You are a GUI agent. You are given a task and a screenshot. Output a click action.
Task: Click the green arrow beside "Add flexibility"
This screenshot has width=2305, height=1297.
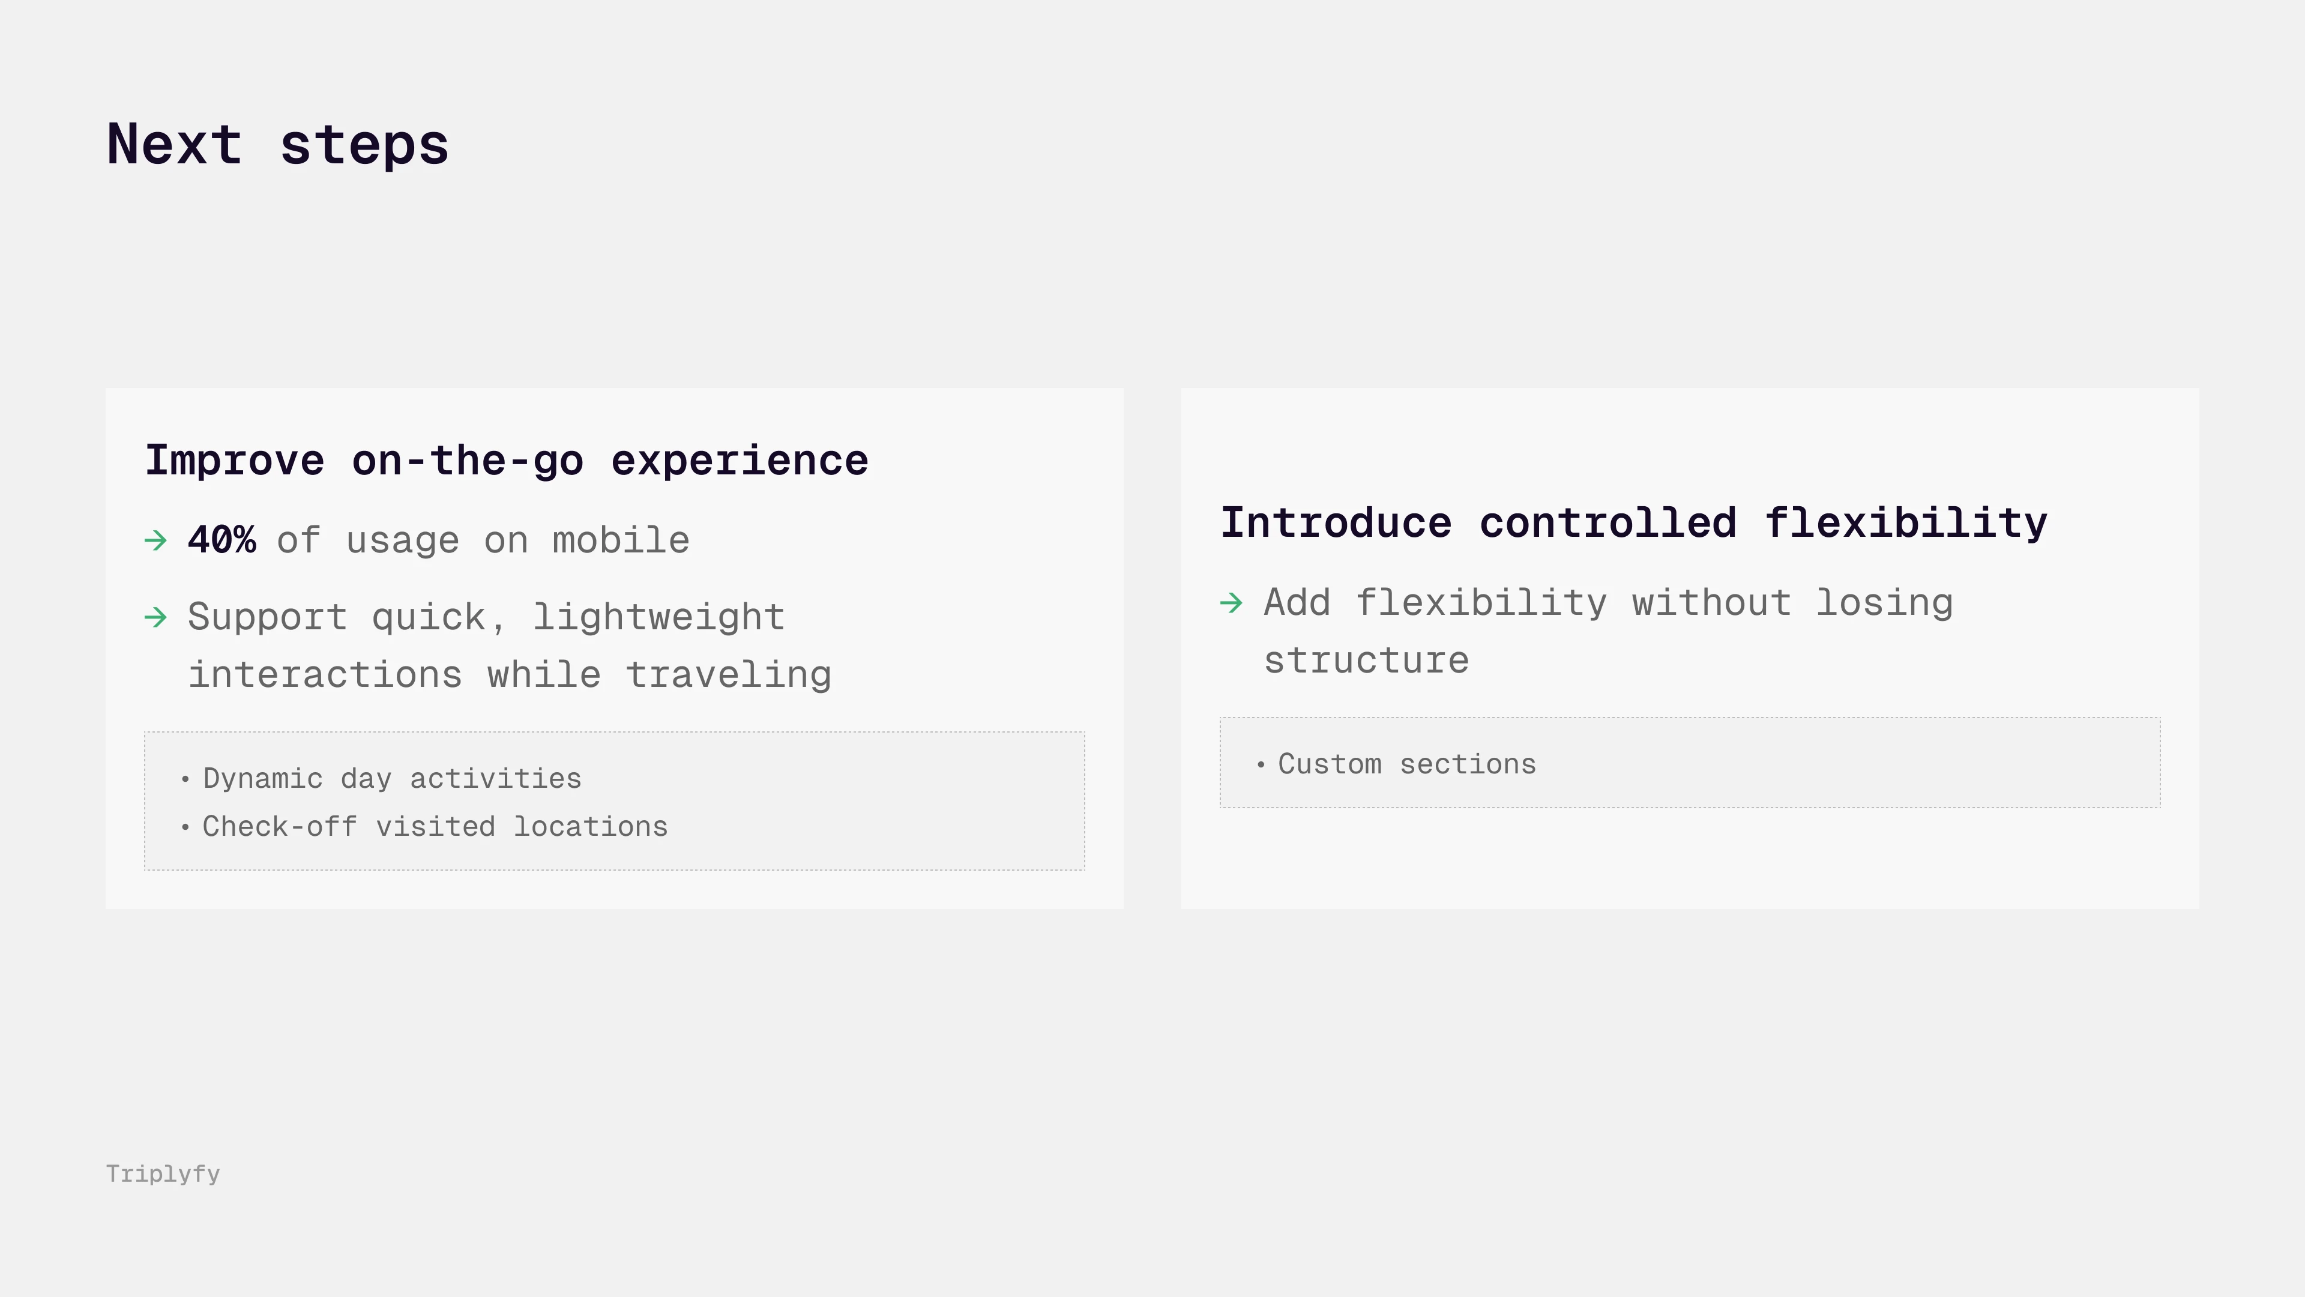(x=1231, y=603)
